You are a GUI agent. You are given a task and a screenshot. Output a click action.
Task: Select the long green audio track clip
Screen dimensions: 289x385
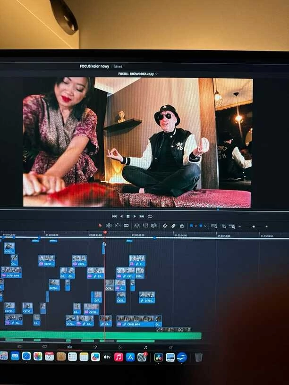click(101, 335)
